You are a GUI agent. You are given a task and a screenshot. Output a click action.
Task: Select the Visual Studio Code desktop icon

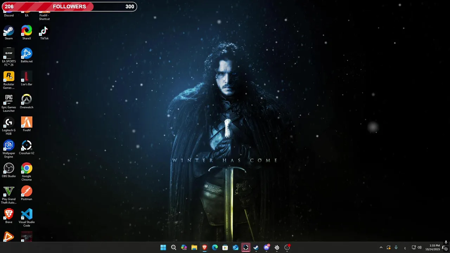[26, 218]
